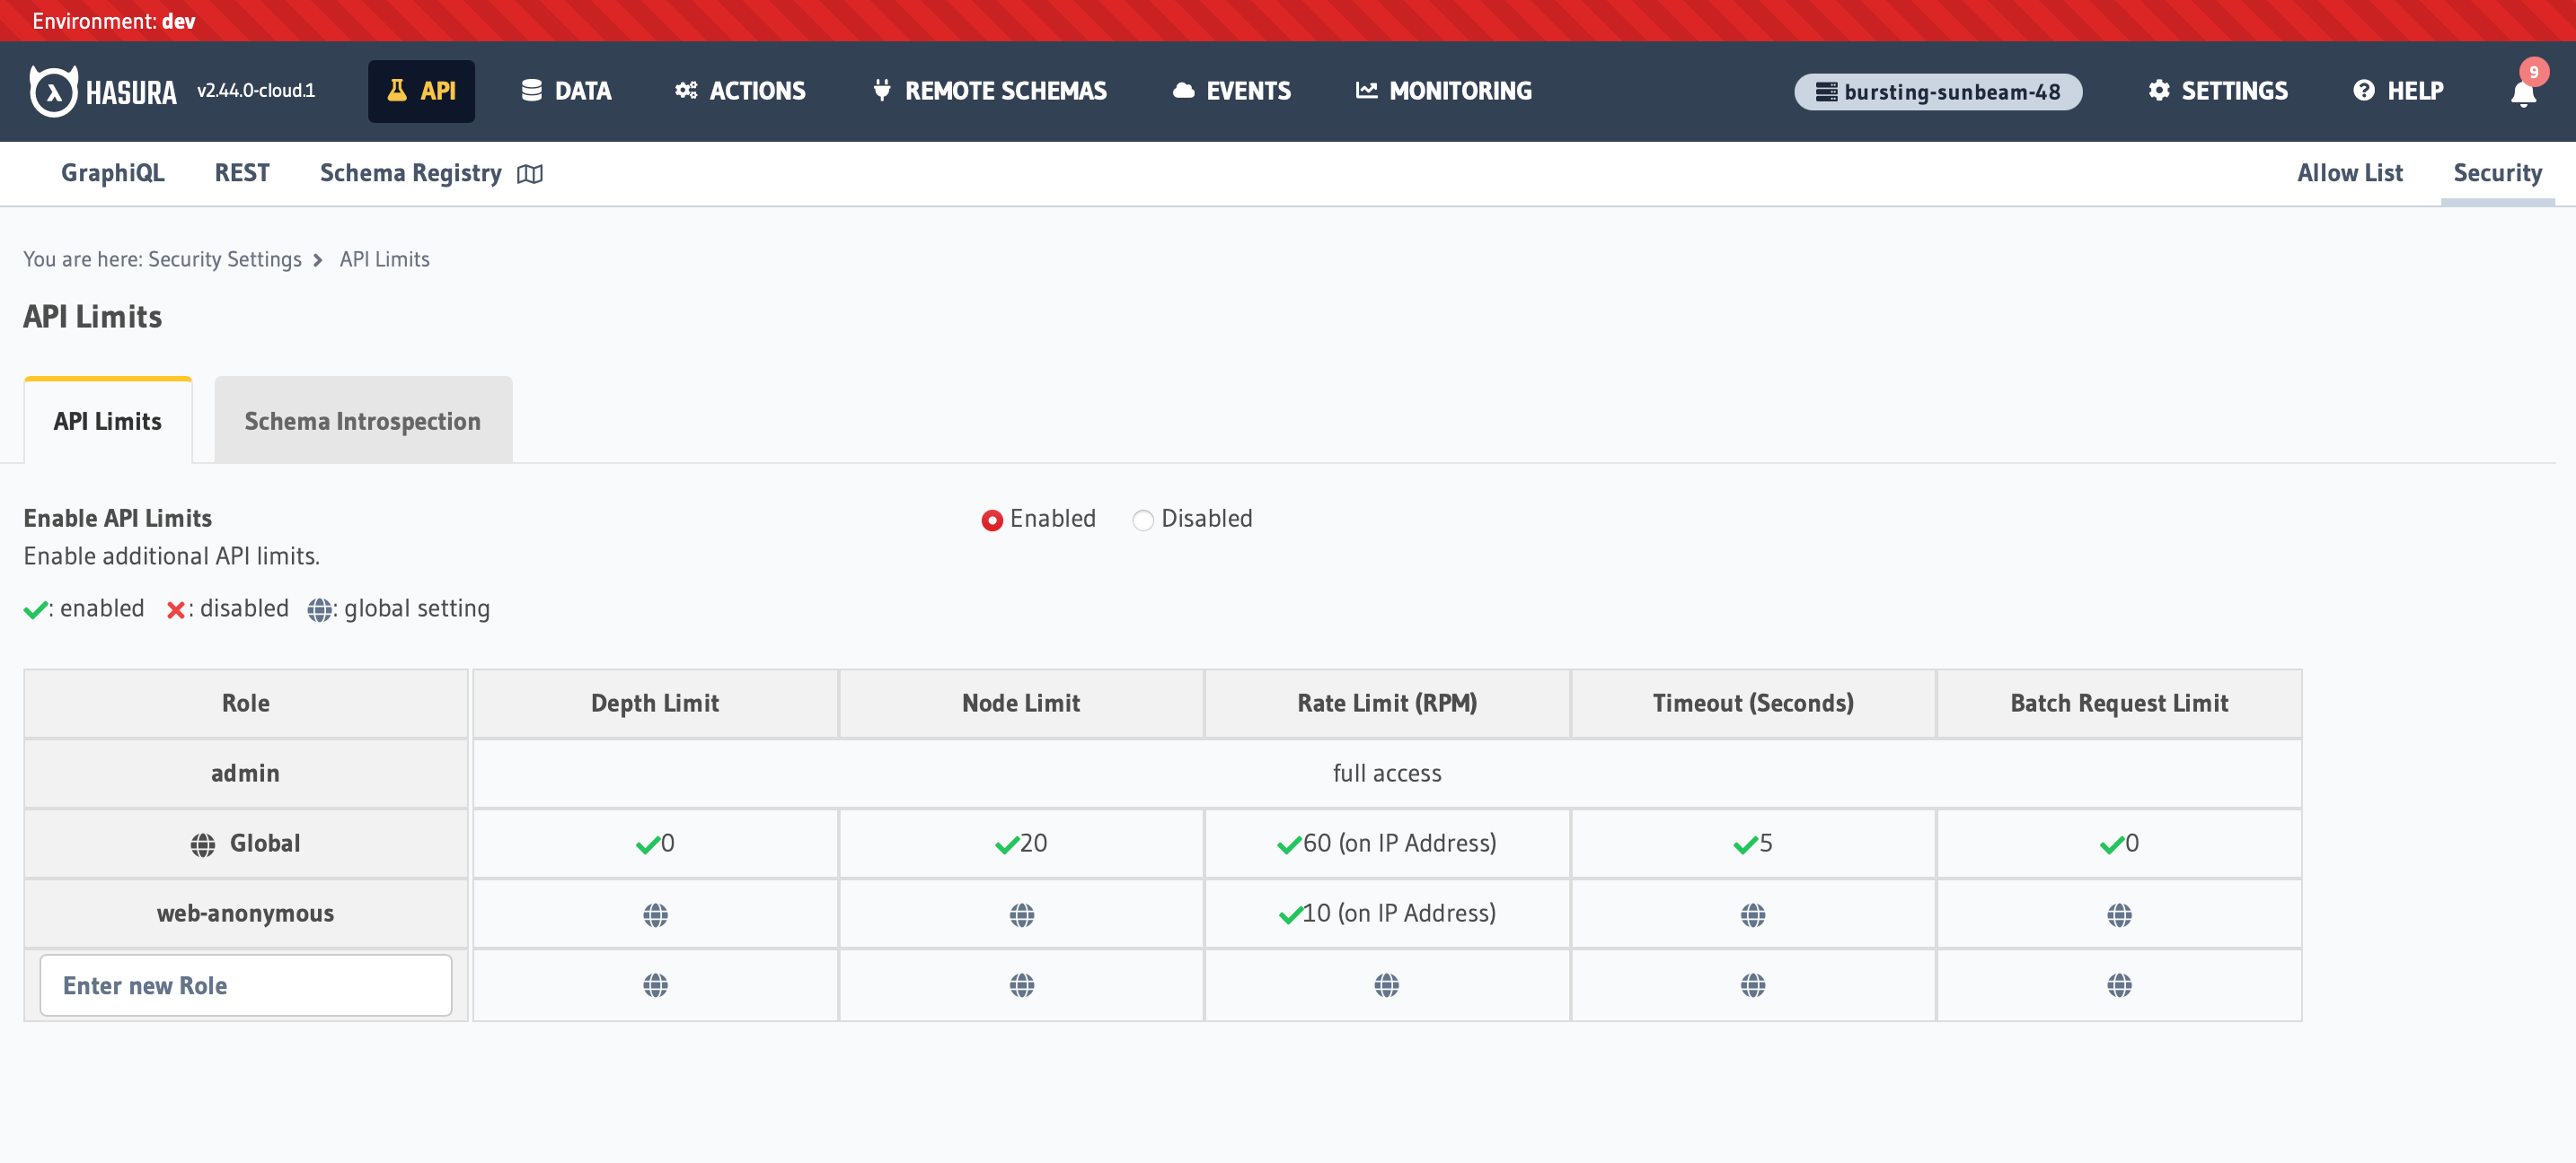The height and width of the screenshot is (1163, 2576).
Task: Click Security Settings breadcrumb link
Action: [x=224, y=258]
